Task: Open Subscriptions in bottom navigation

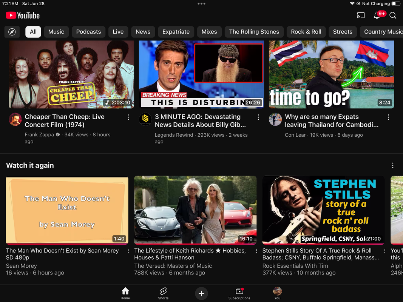Action: 239,293
